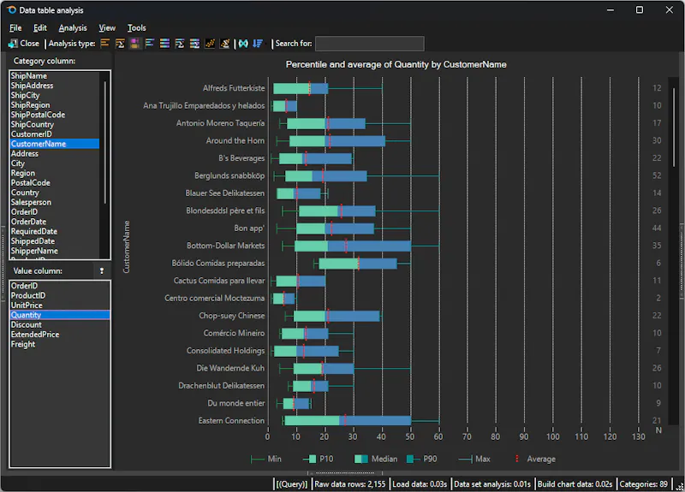Viewport: 685px width, 492px height.
Task: Click the Raw data rows status entry
Action: pyautogui.click(x=350, y=484)
